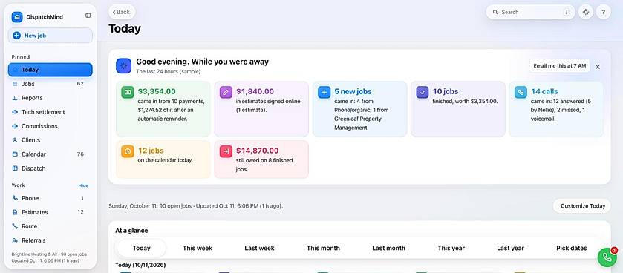This screenshot has height=273, width=623.
Task: Open Route in Work section
Action: point(50,226)
